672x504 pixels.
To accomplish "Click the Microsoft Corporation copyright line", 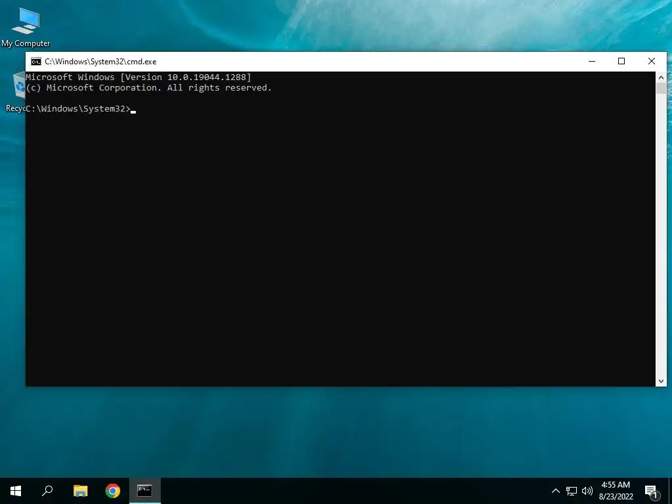I will pyautogui.click(x=149, y=87).
